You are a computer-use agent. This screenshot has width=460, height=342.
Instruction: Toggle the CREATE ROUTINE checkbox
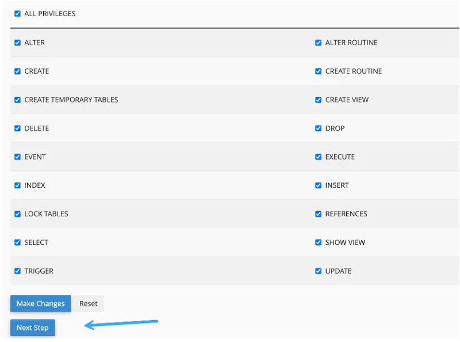[318, 71]
